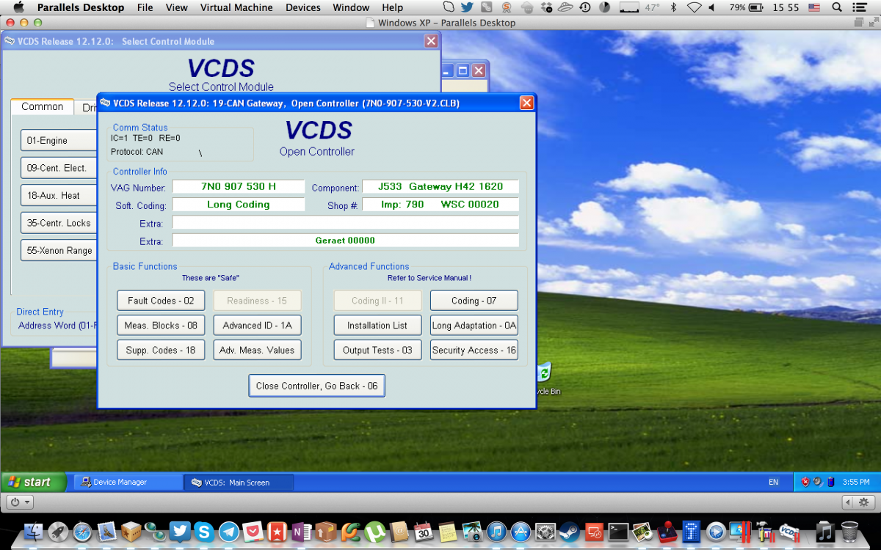This screenshot has height=550, width=881.
Task: Launch Steam from the Dock
Action: [x=569, y=532]
